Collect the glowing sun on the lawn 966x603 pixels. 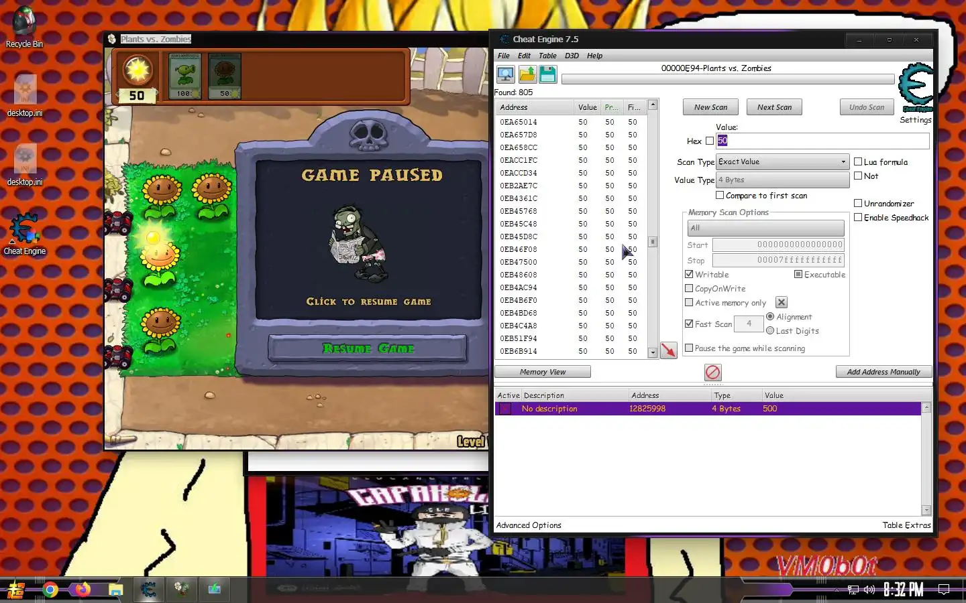pyautogui.click(x=154, y=238)
